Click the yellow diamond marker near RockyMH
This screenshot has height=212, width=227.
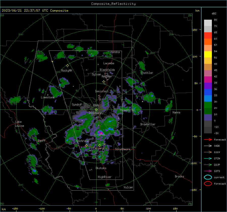point(67,66)
